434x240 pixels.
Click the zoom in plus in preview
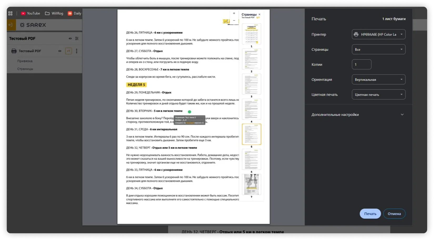click(234, 13)
